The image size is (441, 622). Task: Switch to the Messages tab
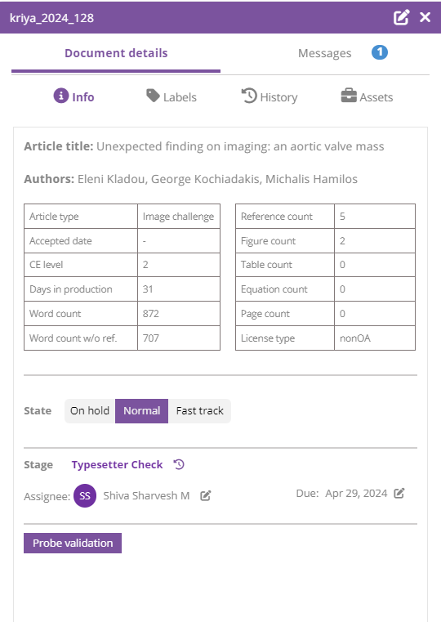[324, 53]
